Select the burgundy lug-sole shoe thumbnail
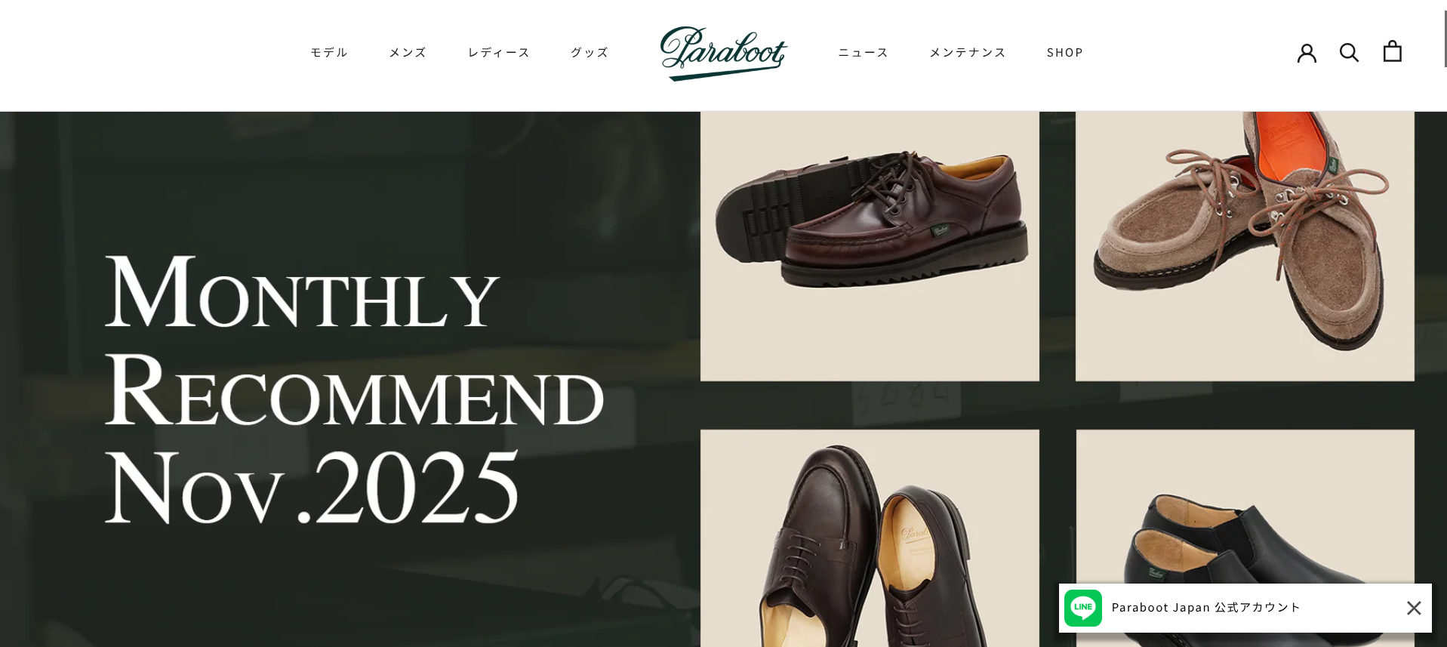The image size is (1447, 647). (870, 246)
